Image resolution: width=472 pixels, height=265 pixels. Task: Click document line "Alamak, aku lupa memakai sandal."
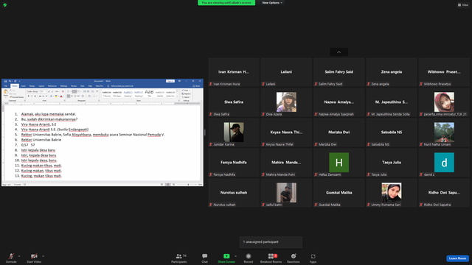tap(49, 114)
